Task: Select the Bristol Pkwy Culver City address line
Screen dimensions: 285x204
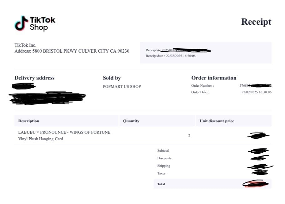Action: (x=72, y=51)
